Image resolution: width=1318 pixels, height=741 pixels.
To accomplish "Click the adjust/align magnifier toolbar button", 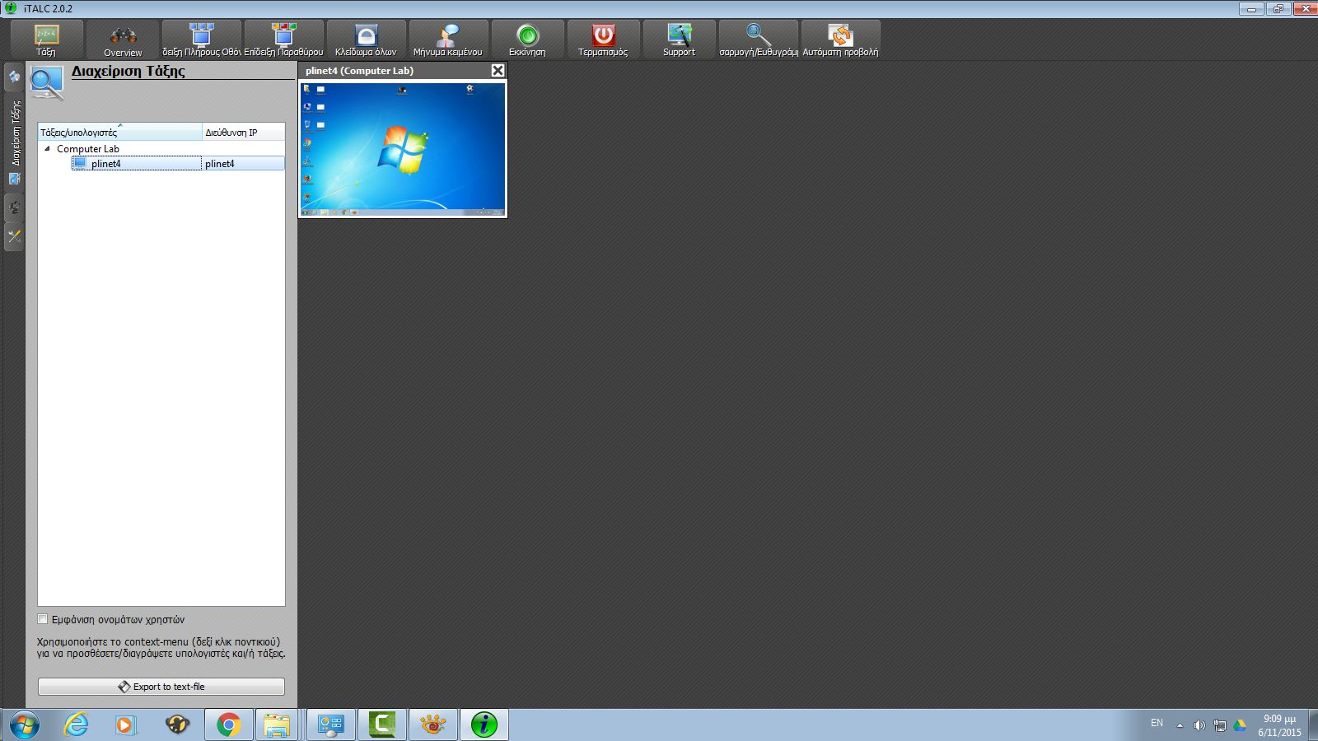I will pos(759,40).
